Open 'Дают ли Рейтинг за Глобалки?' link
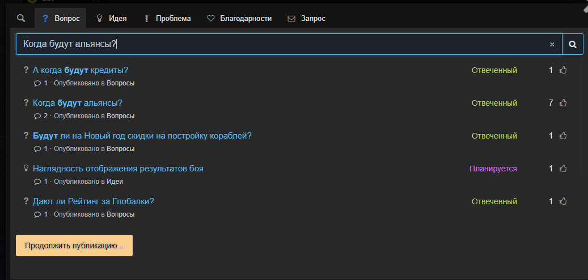 click(94, 201)
